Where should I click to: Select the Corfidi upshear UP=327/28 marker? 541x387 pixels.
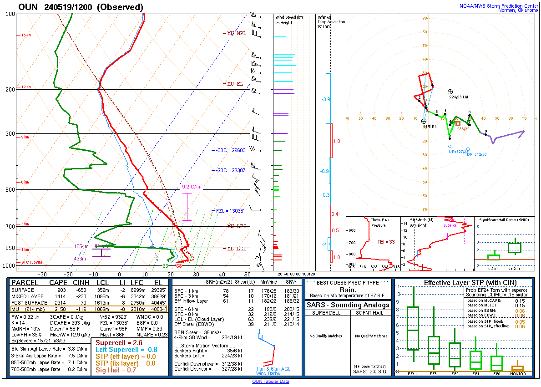click(450, 146)
